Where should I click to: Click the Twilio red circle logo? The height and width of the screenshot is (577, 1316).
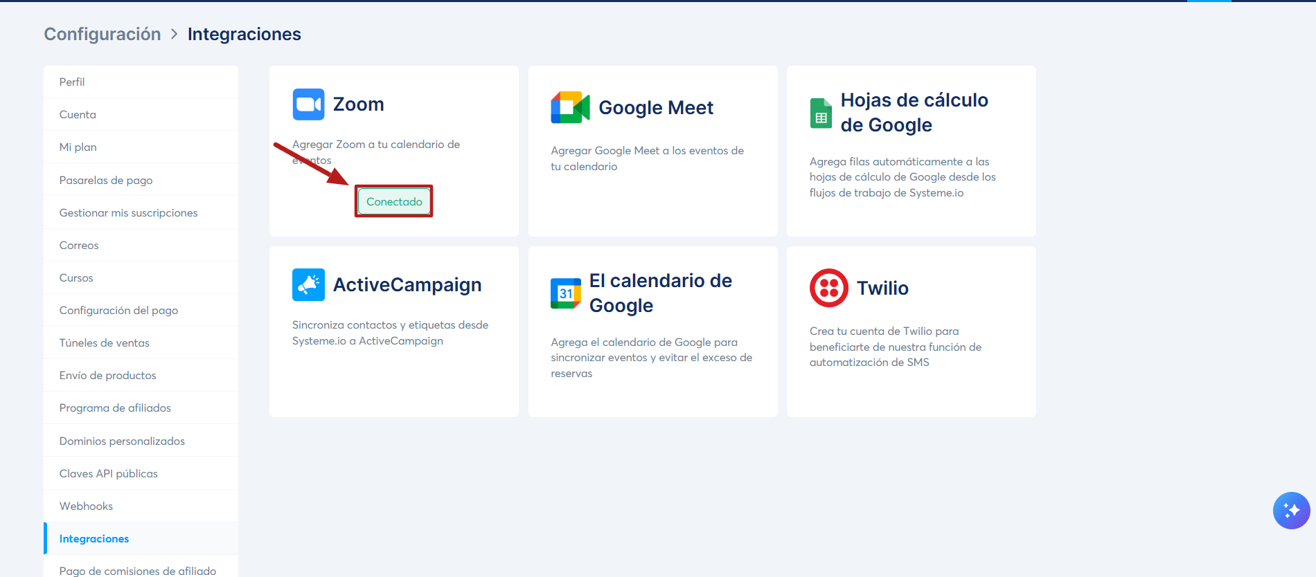(x=829, y=288)
